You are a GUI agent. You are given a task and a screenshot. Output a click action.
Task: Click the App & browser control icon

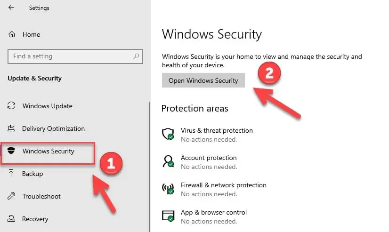point(168,216)
